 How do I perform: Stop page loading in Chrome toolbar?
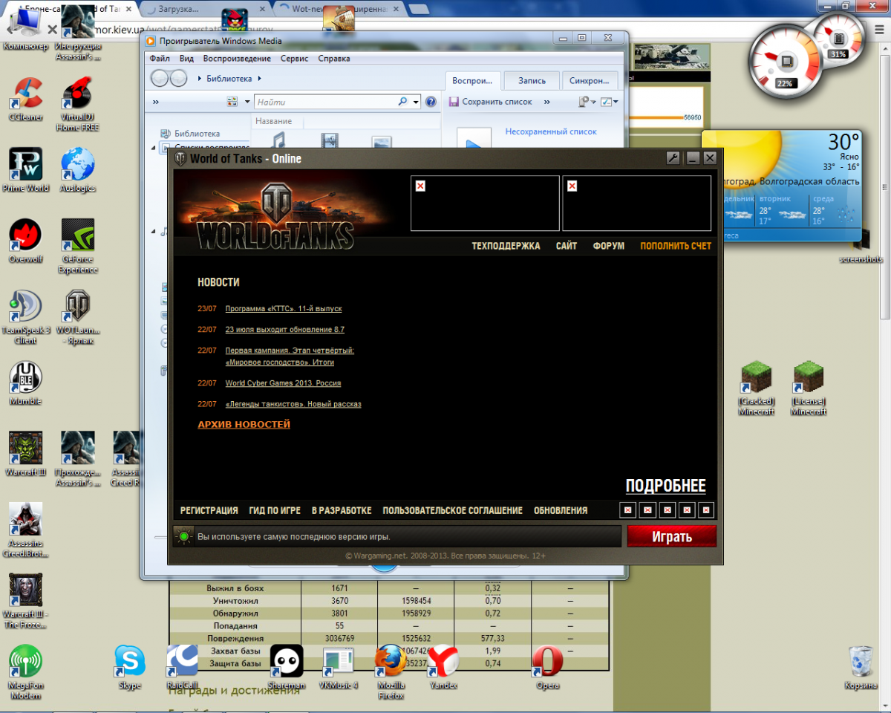coord(53,30)
